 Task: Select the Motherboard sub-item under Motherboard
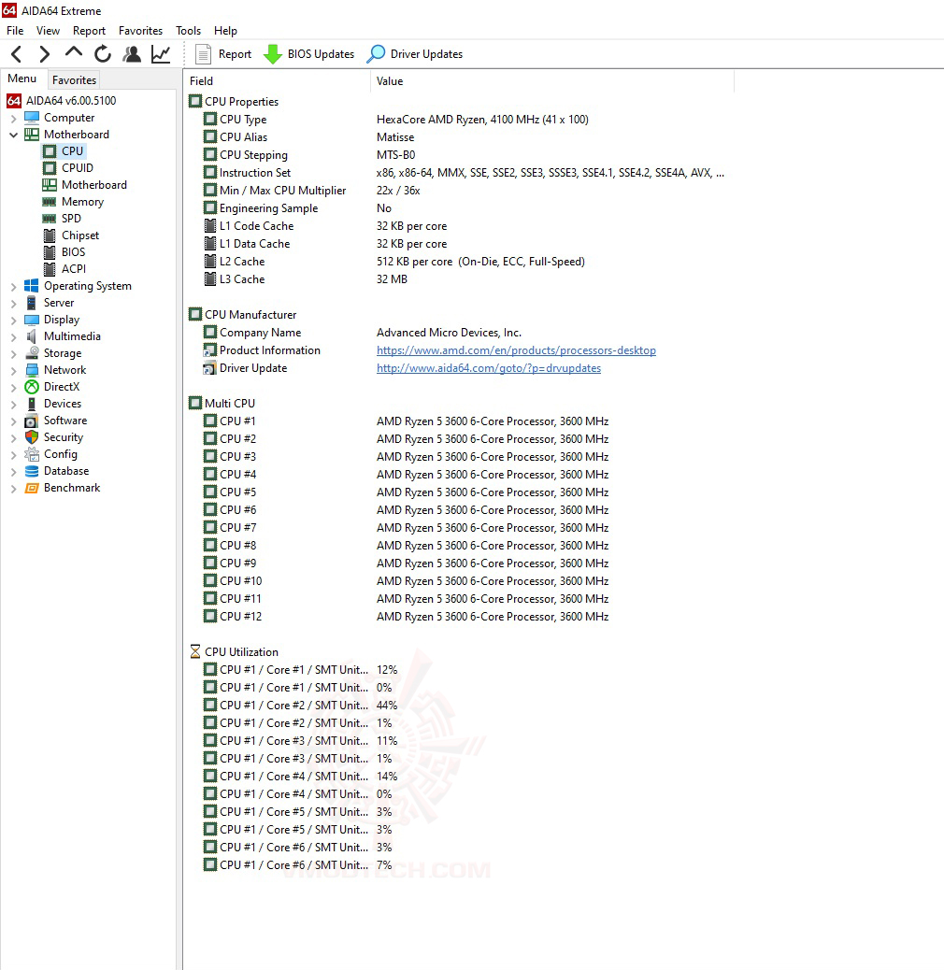click(94, 185)
